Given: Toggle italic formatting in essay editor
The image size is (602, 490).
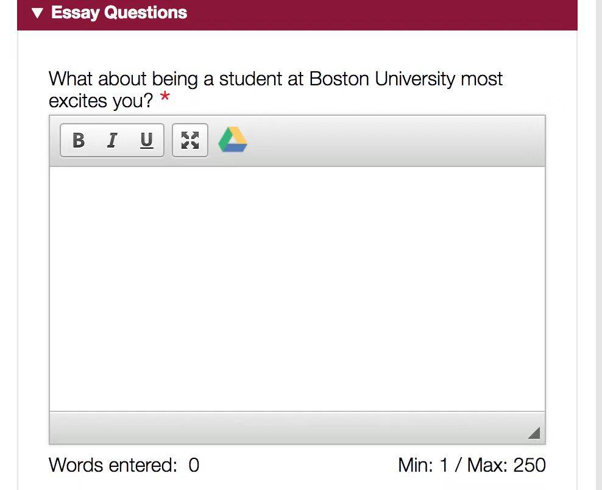Looking at the screenshot, I should click(112, 140).
